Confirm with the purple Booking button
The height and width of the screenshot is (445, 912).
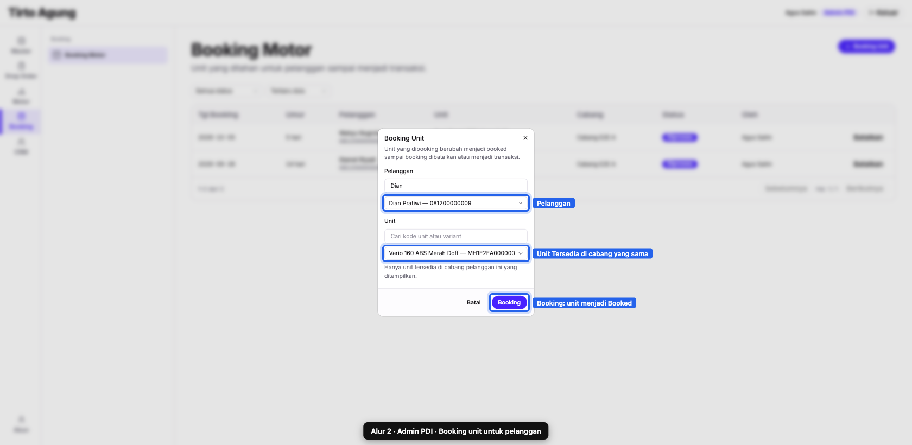pos(509,302)
